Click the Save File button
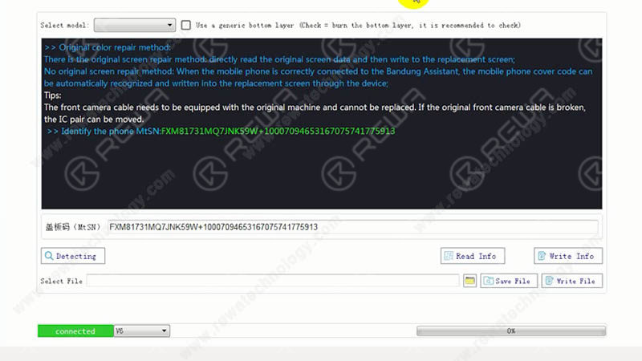 [509, 281]
